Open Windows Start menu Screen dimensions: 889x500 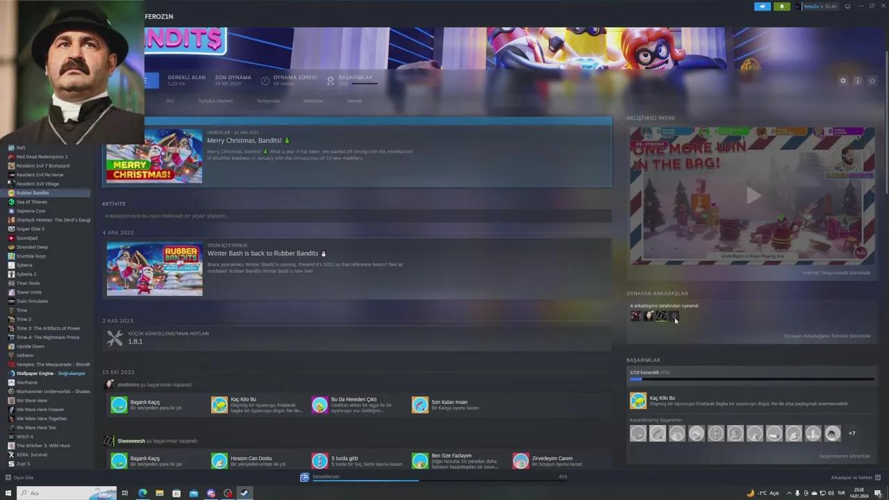pos(8,493)
